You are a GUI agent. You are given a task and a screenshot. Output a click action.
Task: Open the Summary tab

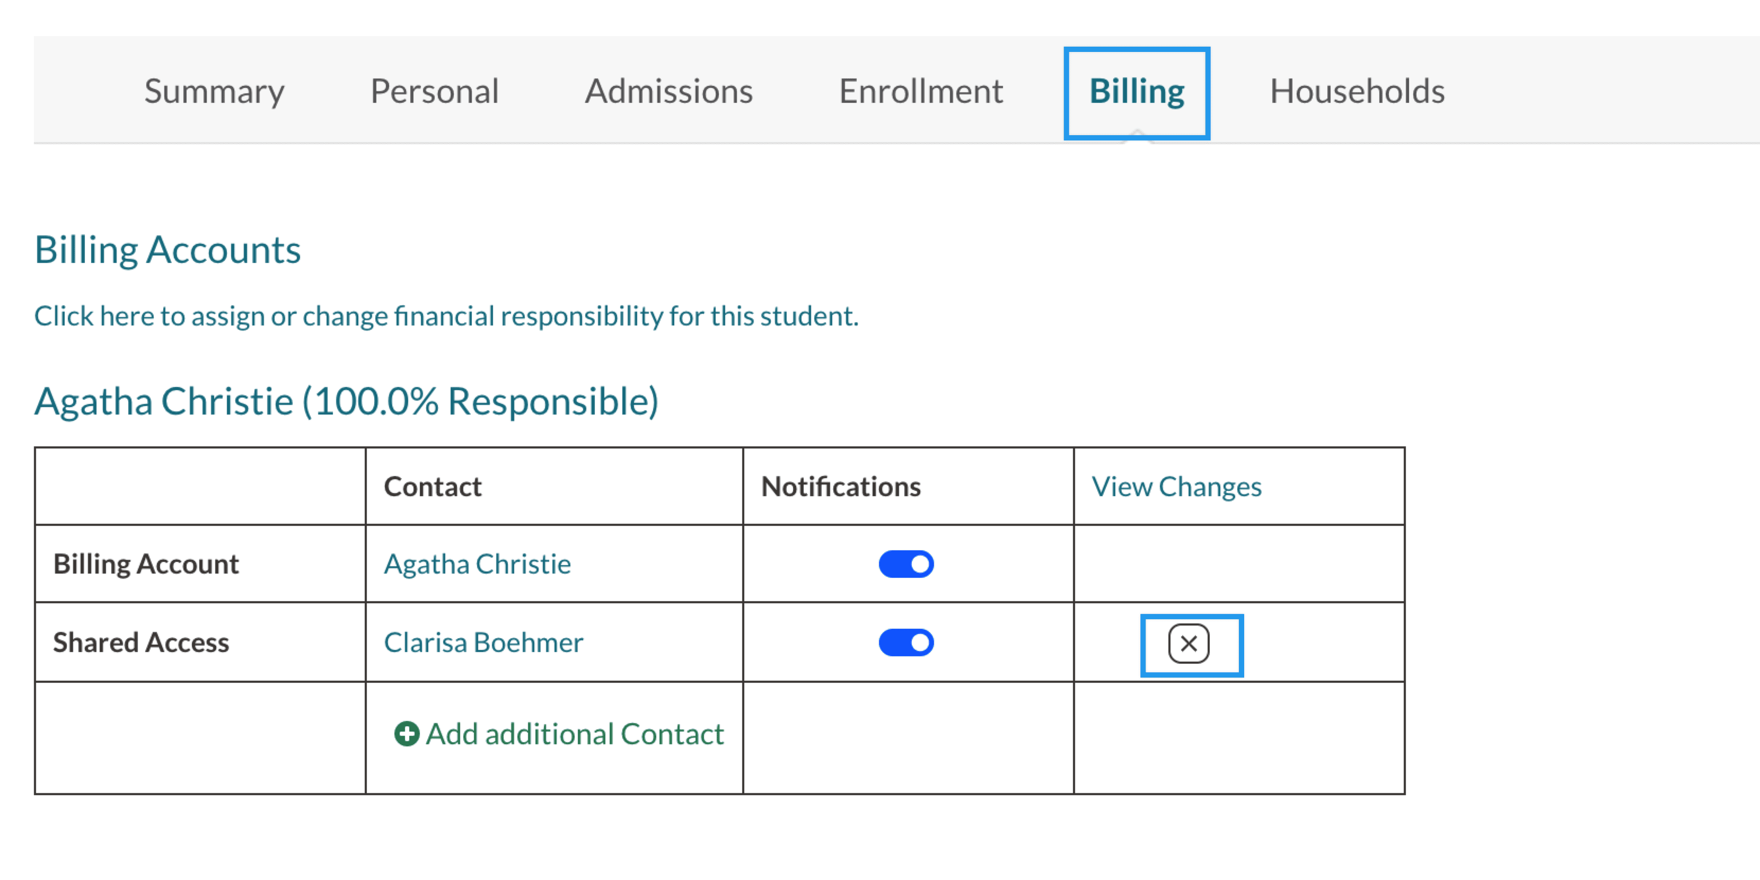[x=214, y=92]
